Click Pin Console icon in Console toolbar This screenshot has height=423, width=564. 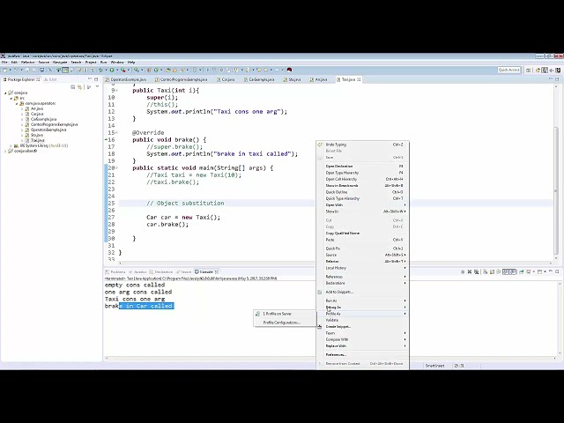[x=521, y=271]
